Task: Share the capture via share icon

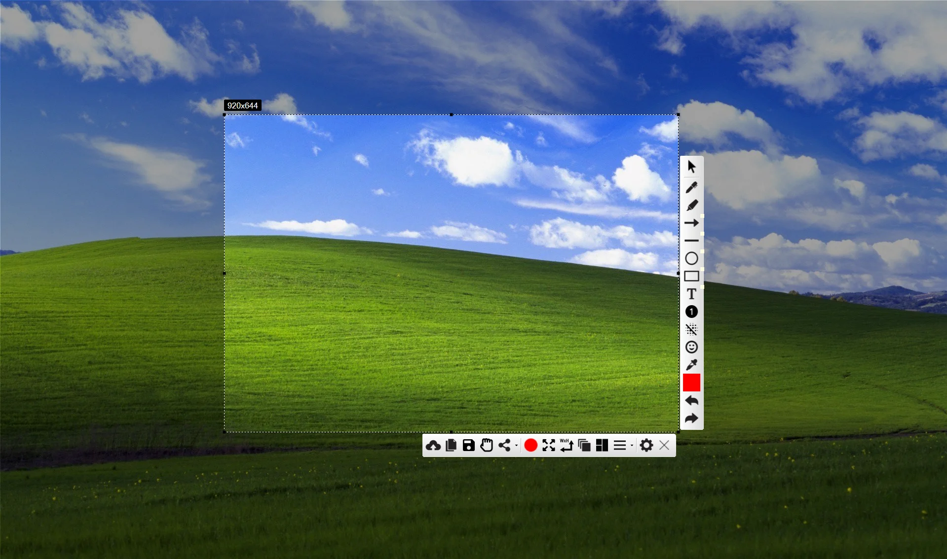Action: tap(504, 446)
